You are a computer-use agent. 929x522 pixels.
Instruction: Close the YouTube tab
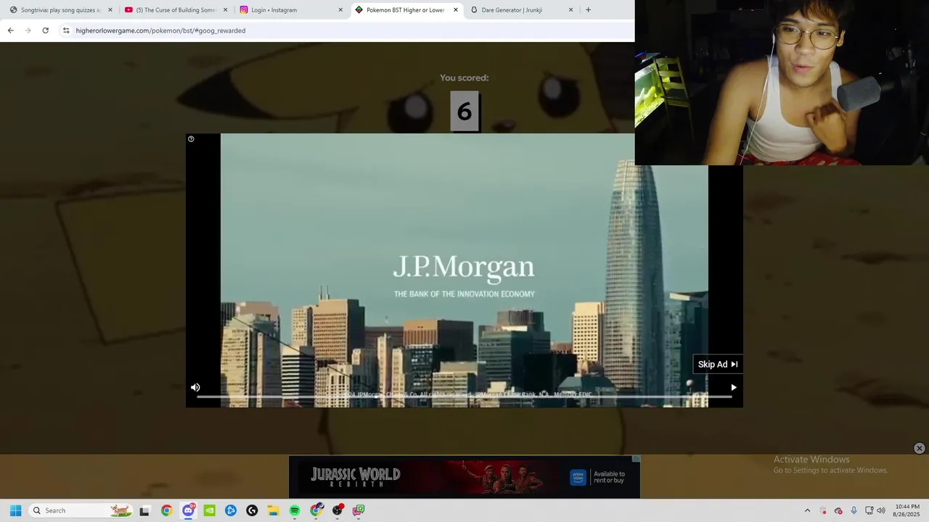click(225, 10)
